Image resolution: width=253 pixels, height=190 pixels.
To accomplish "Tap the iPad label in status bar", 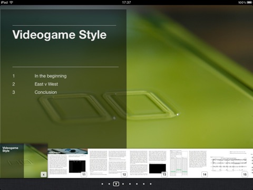I will click(x=4, y=2).
